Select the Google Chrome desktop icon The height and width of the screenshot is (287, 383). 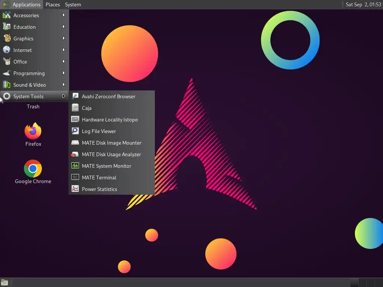tap(33, 169)
